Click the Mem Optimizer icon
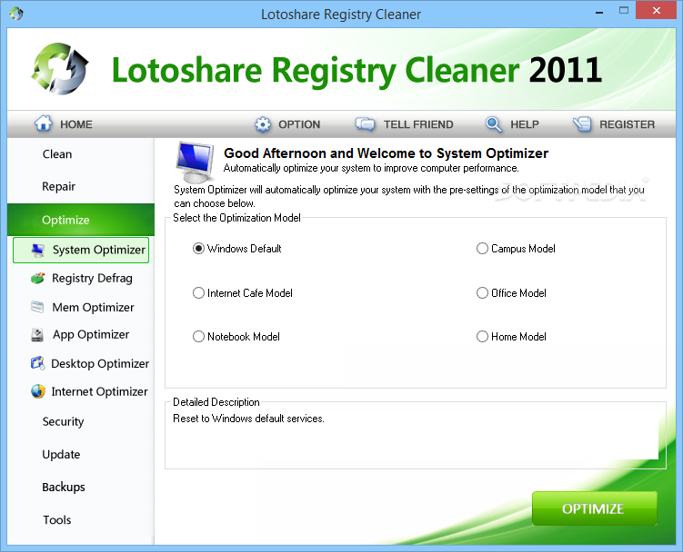The image size is (683, 552). (37, 307)
